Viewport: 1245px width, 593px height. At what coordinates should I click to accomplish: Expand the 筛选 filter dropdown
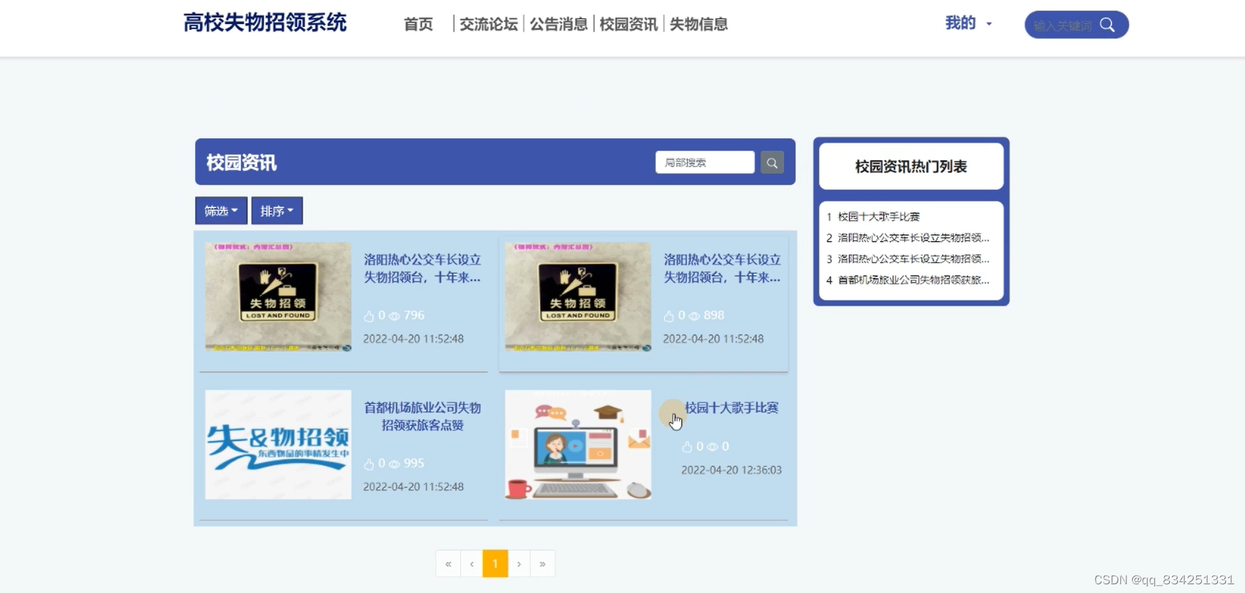tap(221, 211)
